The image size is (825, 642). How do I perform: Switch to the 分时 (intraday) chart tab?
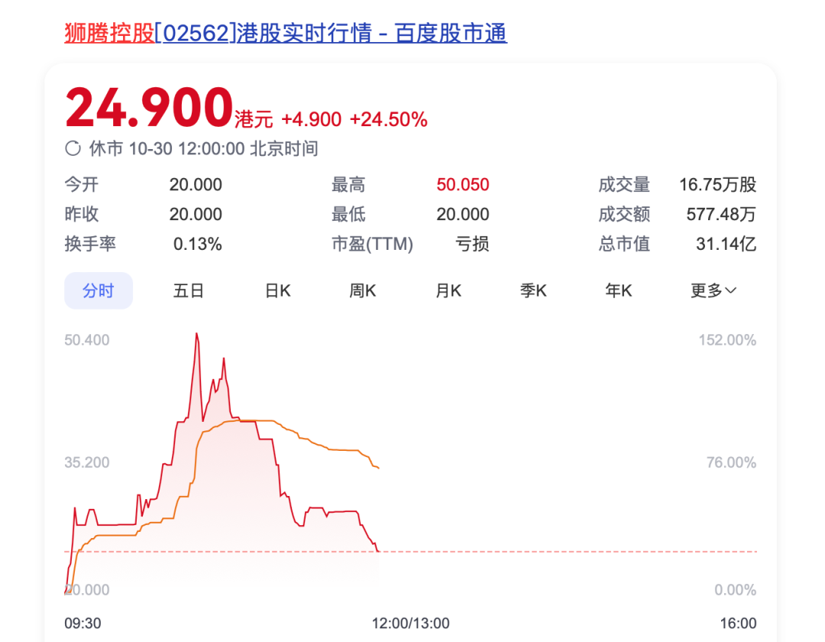pyautogui.click(x=99, y=290)
